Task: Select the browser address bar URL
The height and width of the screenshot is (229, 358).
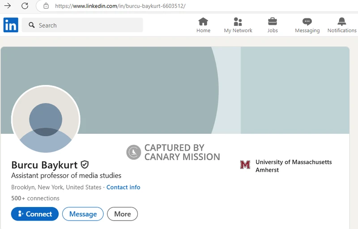Action: point(120,6)
